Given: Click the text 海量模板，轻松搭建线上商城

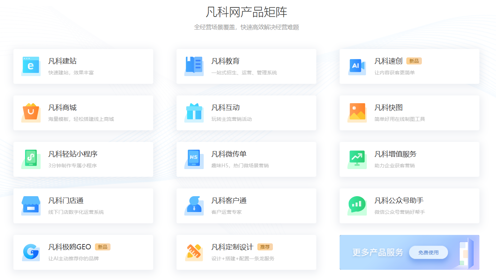Looking at the screenshot, I should tap(81, 119).
